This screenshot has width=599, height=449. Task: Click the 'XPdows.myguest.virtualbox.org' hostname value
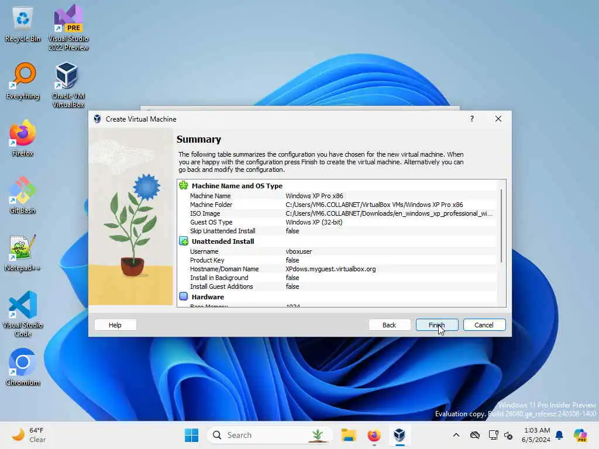click(331, 269)
